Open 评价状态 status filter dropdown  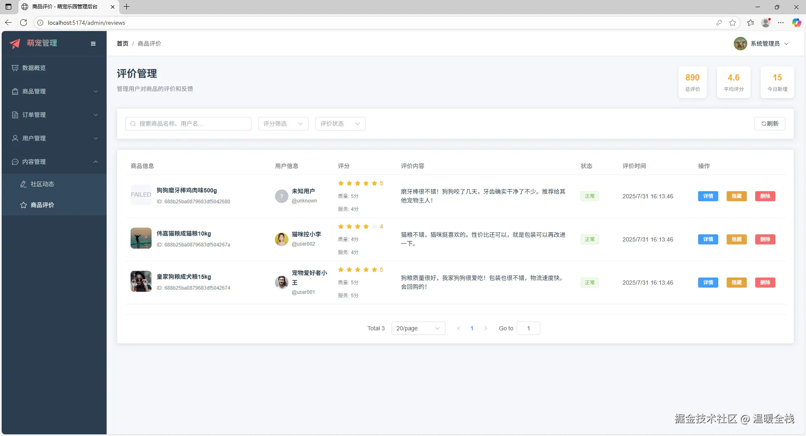(x=340, y=124)
